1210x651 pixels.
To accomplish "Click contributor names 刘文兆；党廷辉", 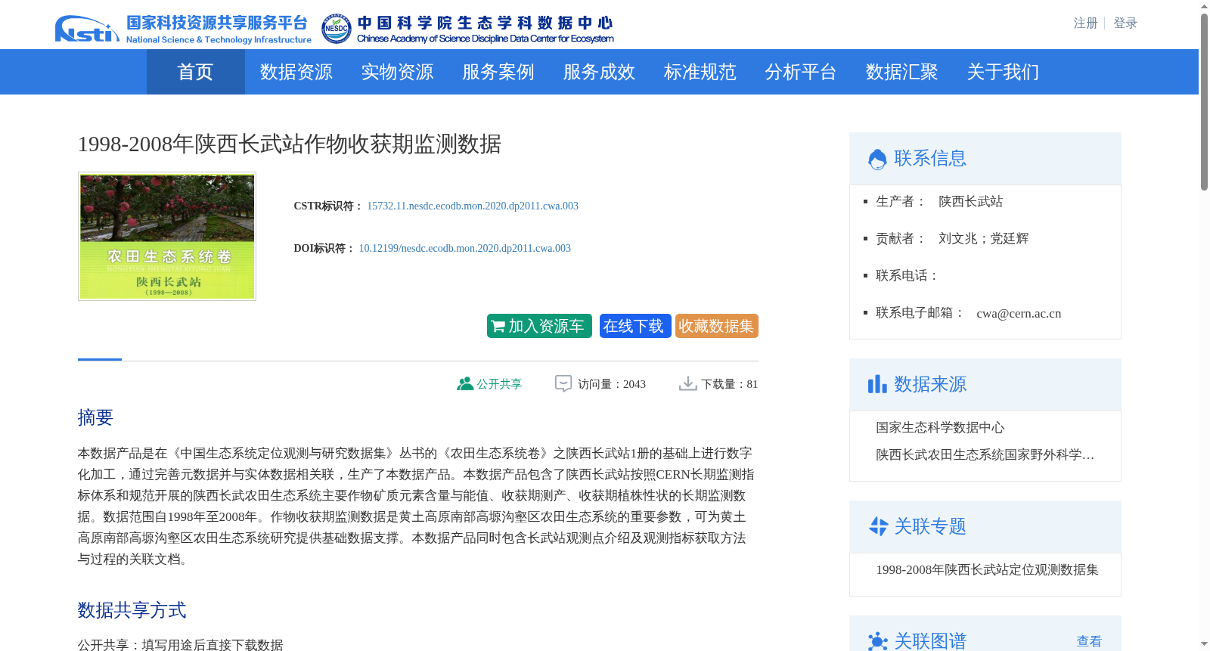I will click(983, 238).
